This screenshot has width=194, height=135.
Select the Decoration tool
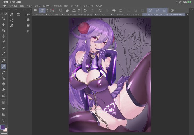coord(3,84)
